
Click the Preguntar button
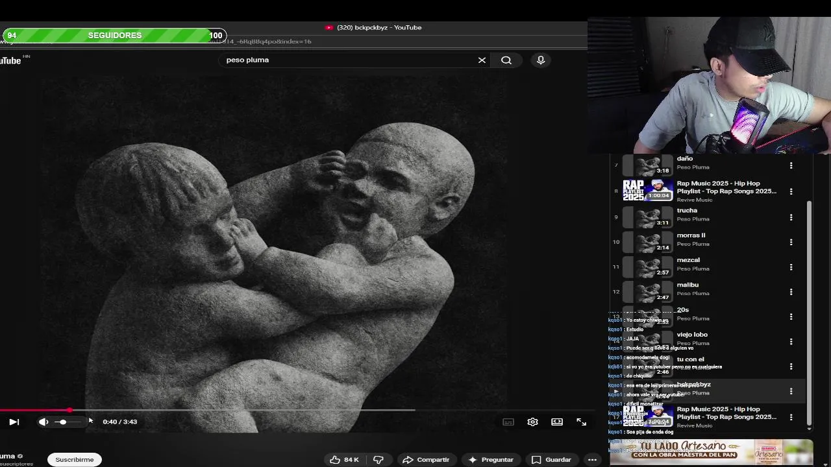tap(491, 459)
